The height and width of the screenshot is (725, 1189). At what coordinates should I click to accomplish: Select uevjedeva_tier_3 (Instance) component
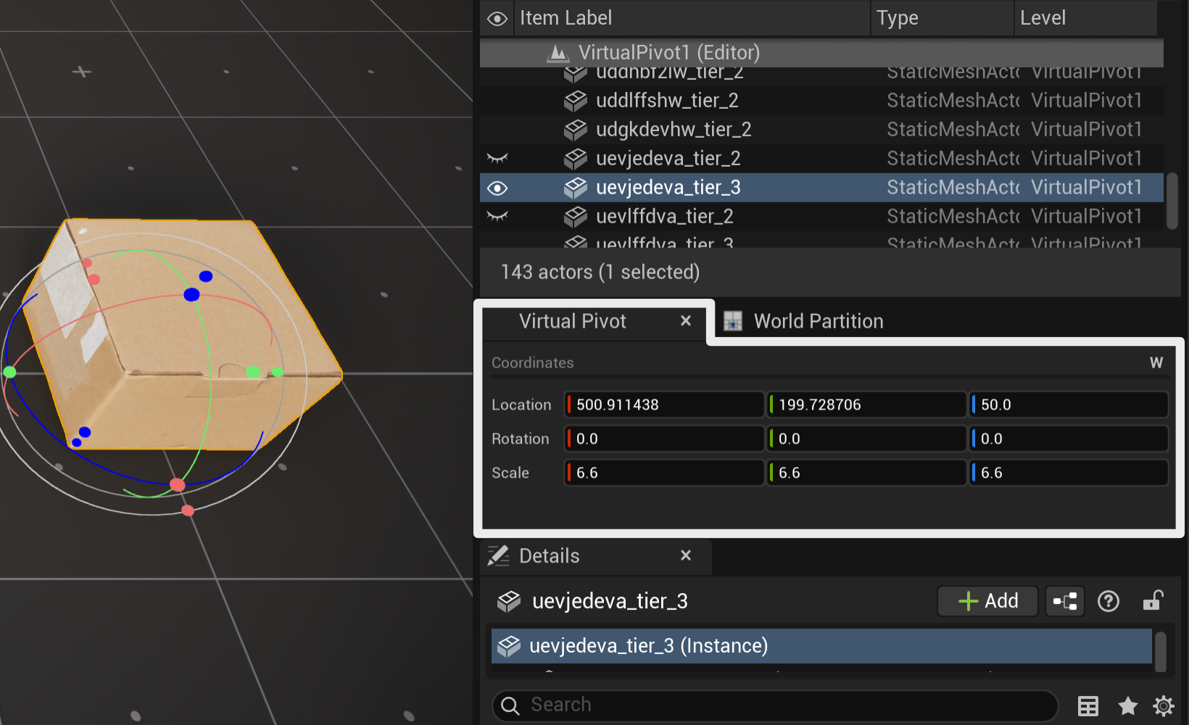[x=821, y=646]
